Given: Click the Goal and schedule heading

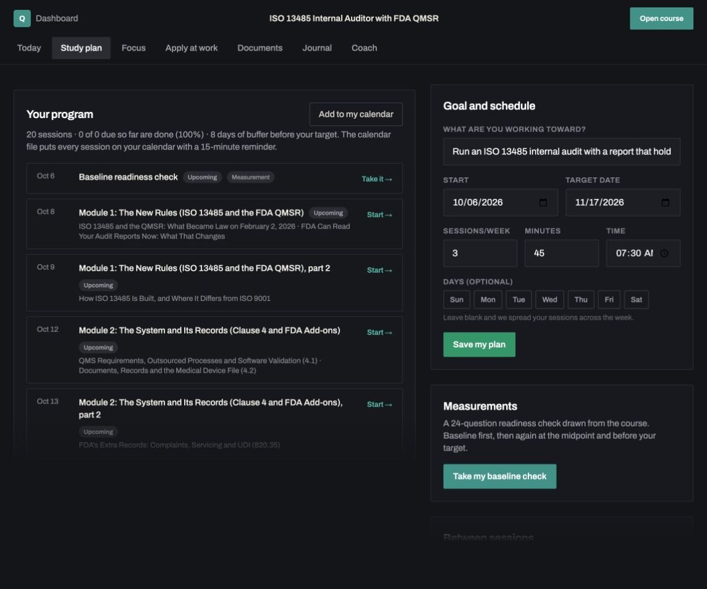Looking at the screenshot, I should click(489, 106).
